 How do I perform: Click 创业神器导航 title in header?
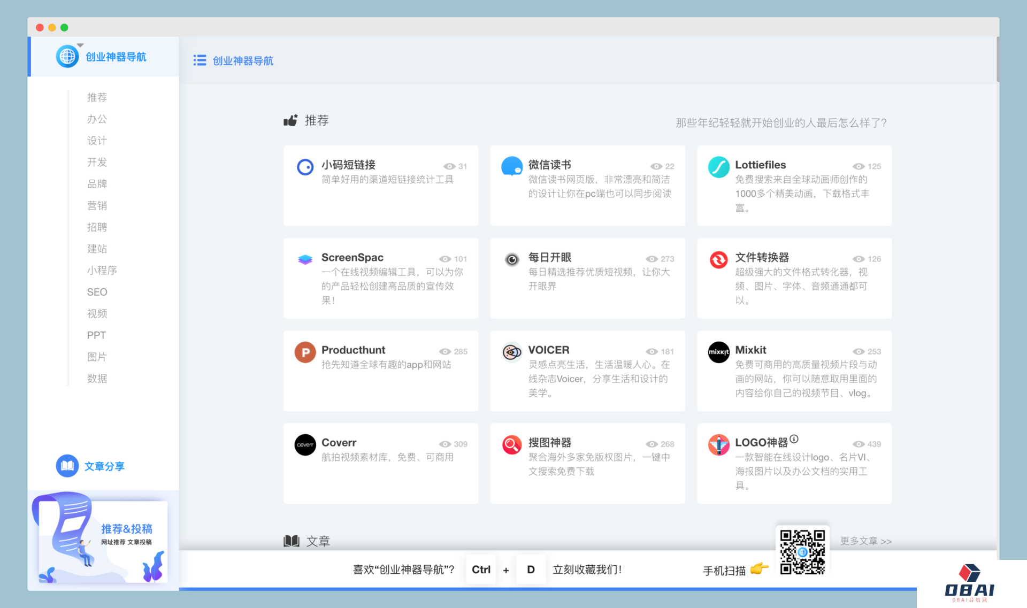[243, 61]
